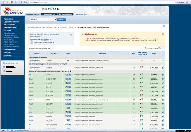Close the manager info panel

pyautogui.click(x=71, y=35)
